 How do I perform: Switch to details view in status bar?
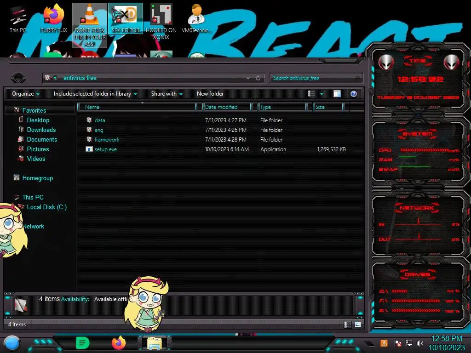348,325
